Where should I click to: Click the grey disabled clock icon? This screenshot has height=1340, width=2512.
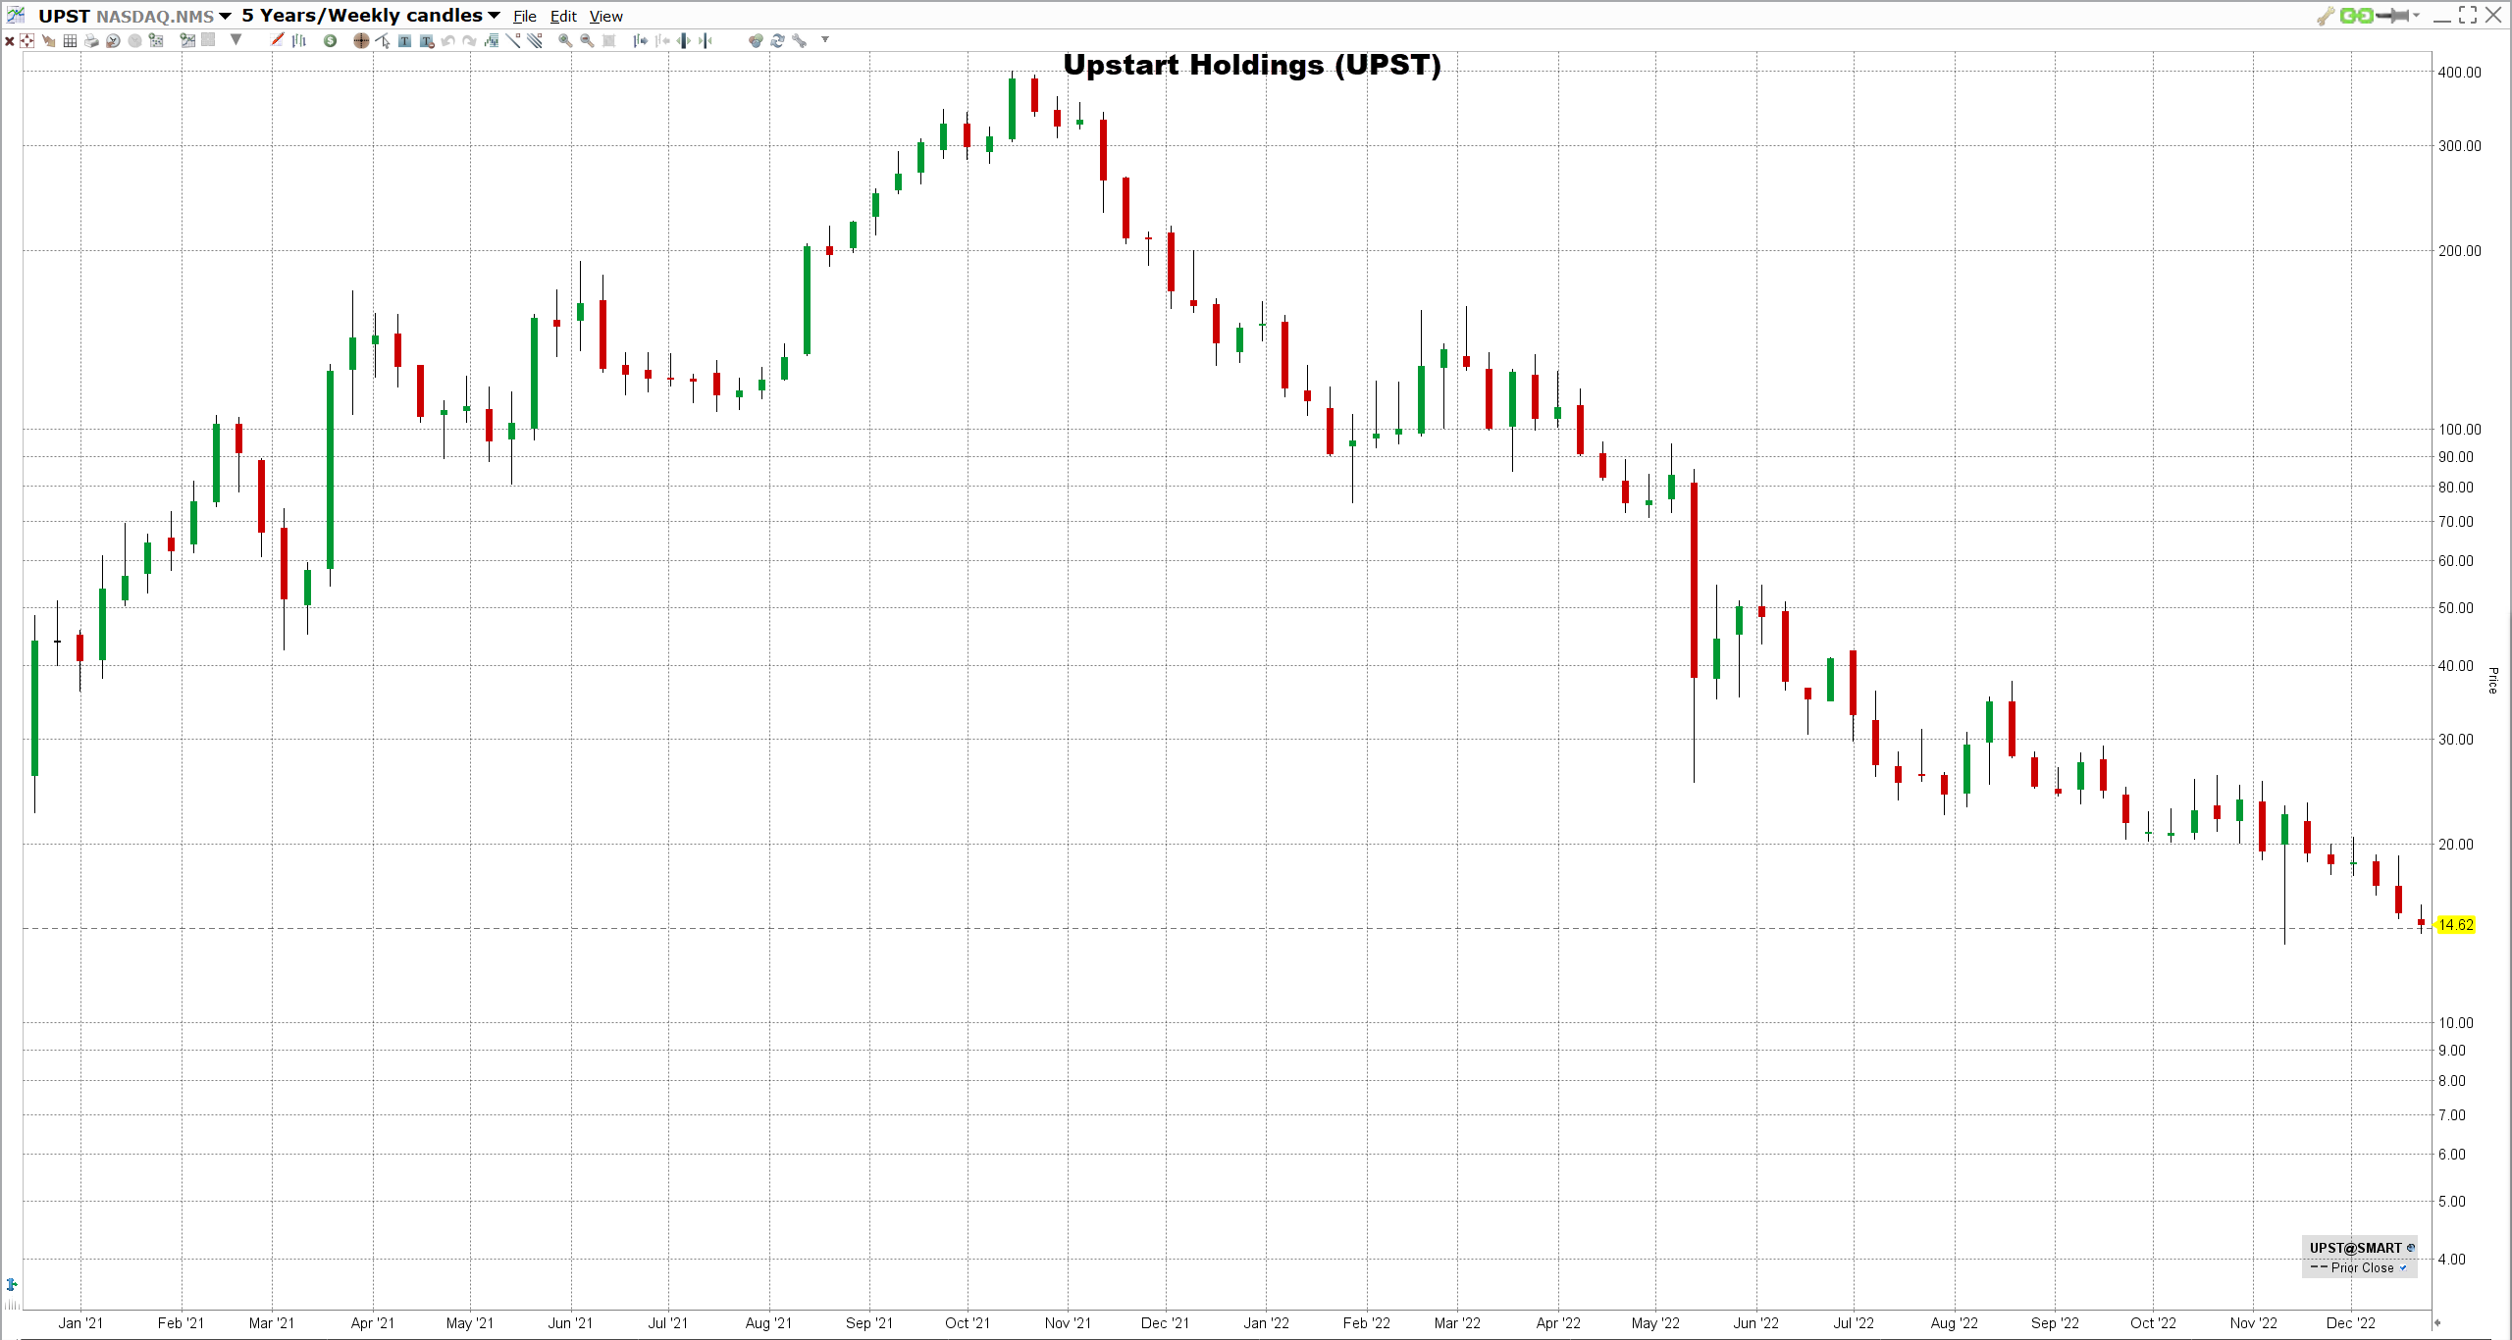tap(134, 40)
